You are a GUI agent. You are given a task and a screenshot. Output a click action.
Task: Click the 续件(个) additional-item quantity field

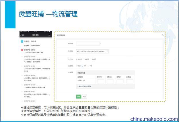[x=120, y=81]
